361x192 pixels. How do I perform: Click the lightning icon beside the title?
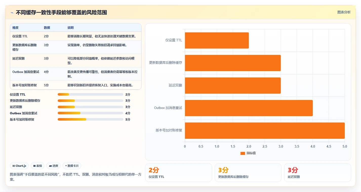click(12, 12)
